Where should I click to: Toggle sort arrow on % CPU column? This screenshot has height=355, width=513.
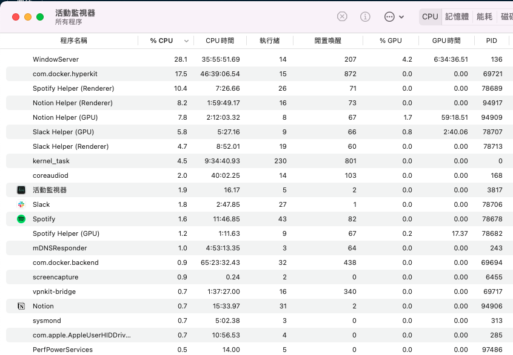point(186,41)
